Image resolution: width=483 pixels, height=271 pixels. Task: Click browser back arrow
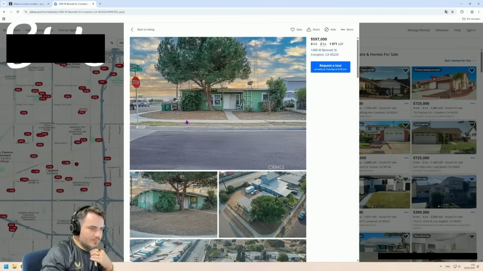point(4,12)
